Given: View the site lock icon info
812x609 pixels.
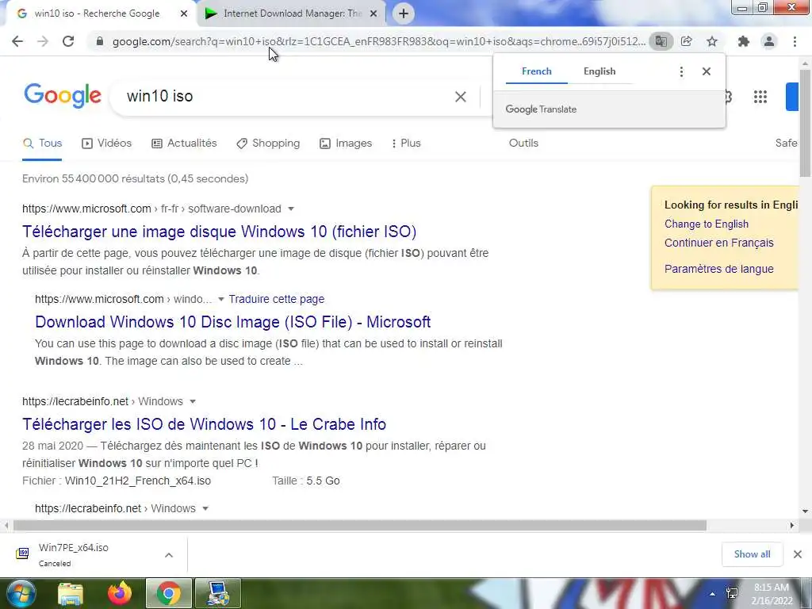Looking at the screenshot, I should coord(100,41).
